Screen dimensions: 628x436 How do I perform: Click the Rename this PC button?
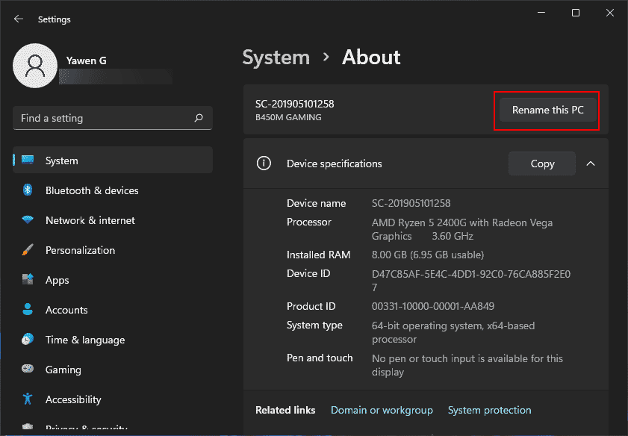[x=547, y=110]
